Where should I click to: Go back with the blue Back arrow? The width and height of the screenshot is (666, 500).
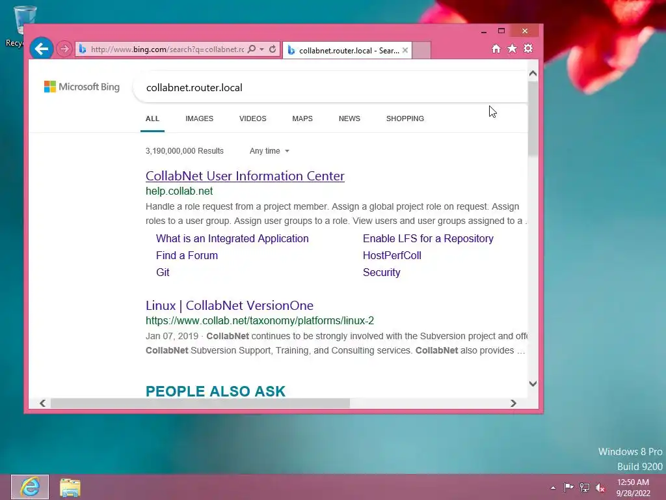[x=41, y=49]
